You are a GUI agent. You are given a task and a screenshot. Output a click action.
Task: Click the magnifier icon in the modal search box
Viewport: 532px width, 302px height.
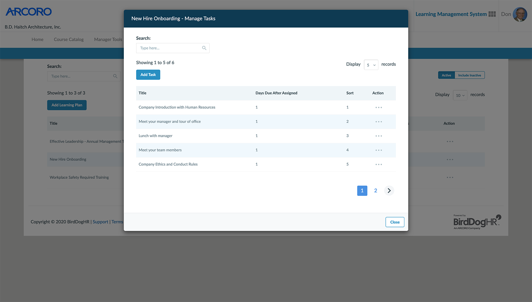coord(204,48)
